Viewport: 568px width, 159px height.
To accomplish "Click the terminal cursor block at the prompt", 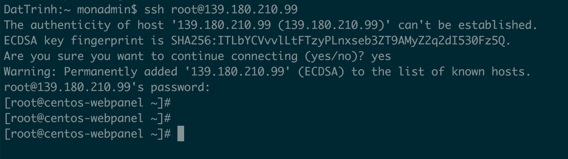I will [180, 133].
